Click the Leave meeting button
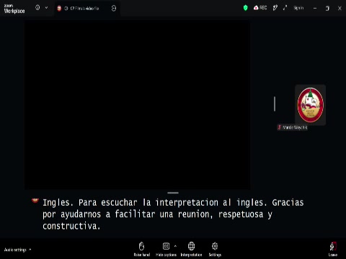Screen dimensions: 346x259 [333, 250]
